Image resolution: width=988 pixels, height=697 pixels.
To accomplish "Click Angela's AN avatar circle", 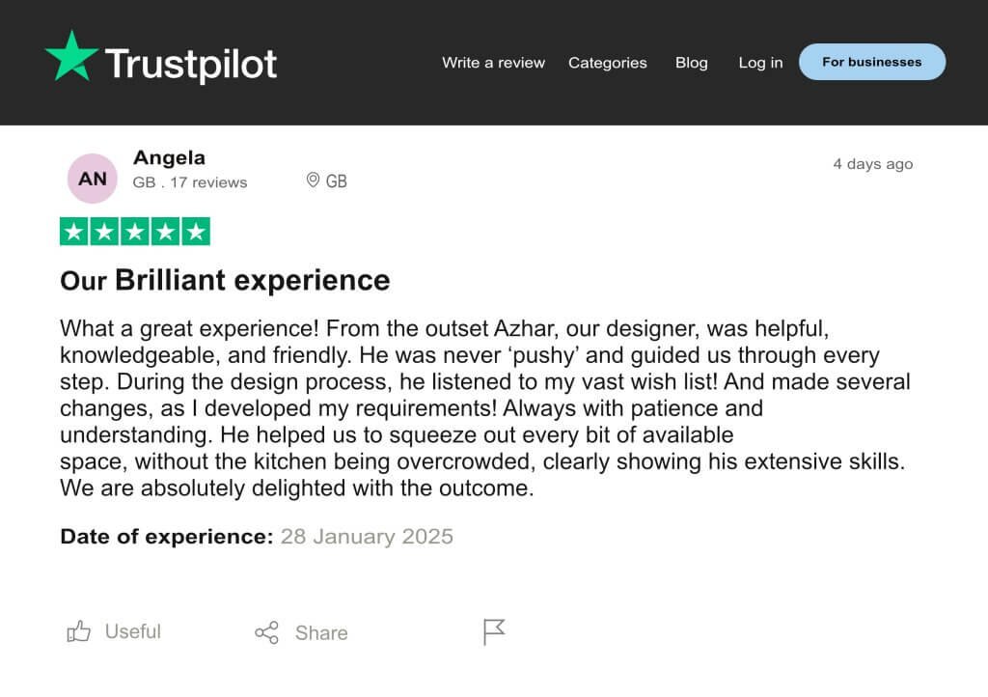I will (x=91, y=177).
